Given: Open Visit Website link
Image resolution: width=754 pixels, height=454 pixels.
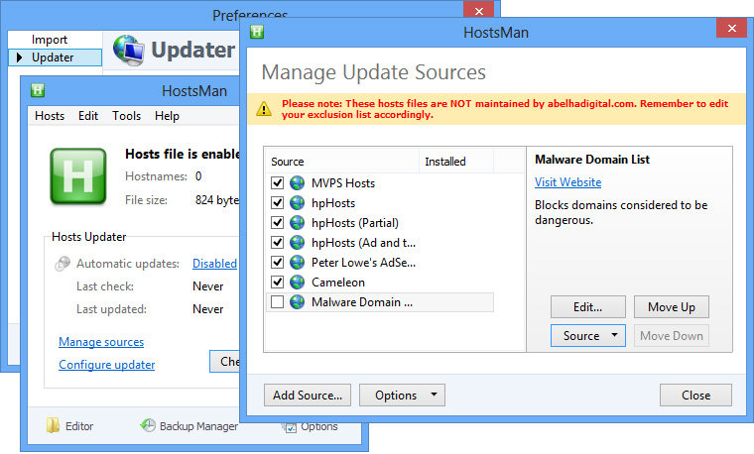Looking at the screenshot, I should (567, 182).
